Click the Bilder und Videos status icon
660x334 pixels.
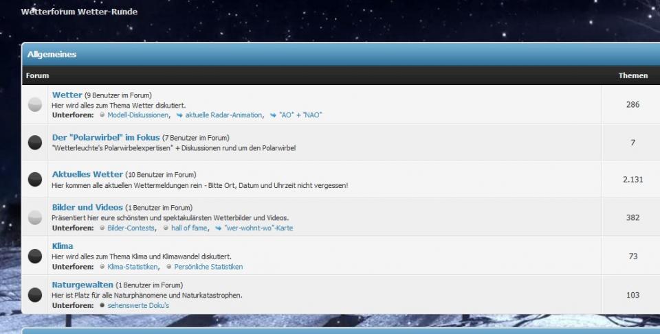click(x=35, y=217)
